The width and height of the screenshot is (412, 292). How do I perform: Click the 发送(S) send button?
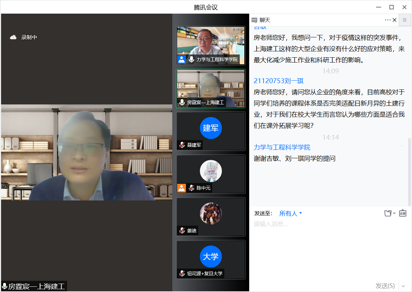(385, 286)
